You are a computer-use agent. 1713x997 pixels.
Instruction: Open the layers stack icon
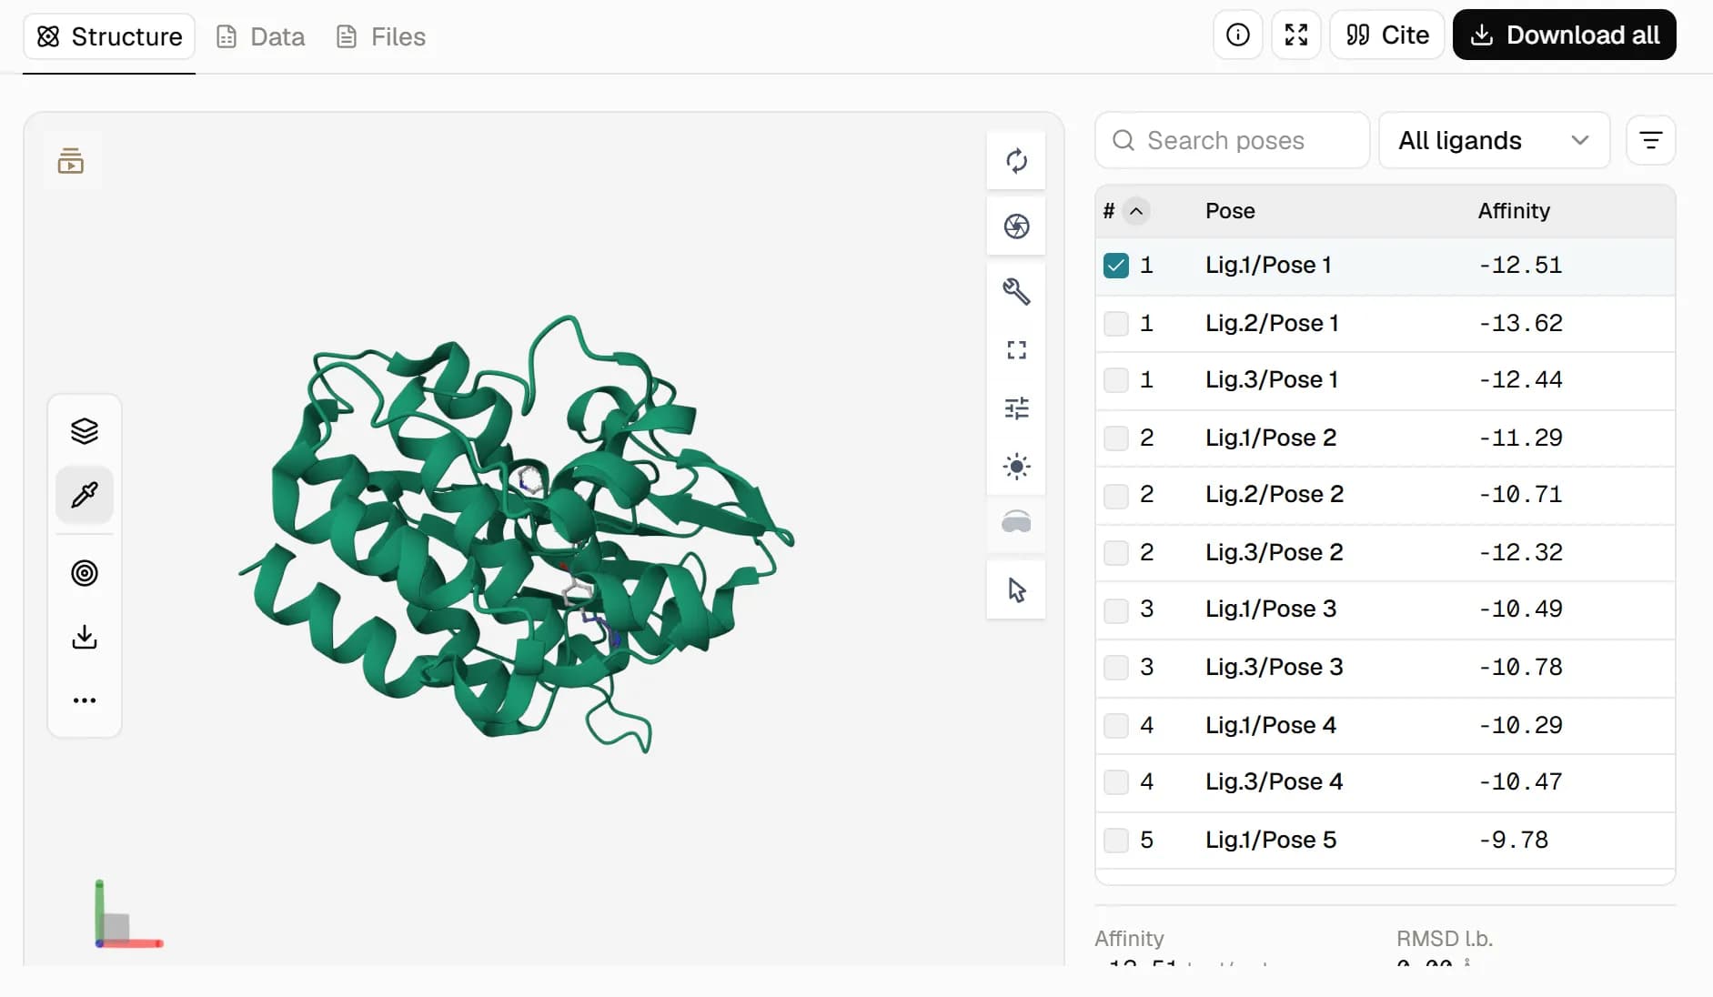pyautogui.click(x=85, y=430)
